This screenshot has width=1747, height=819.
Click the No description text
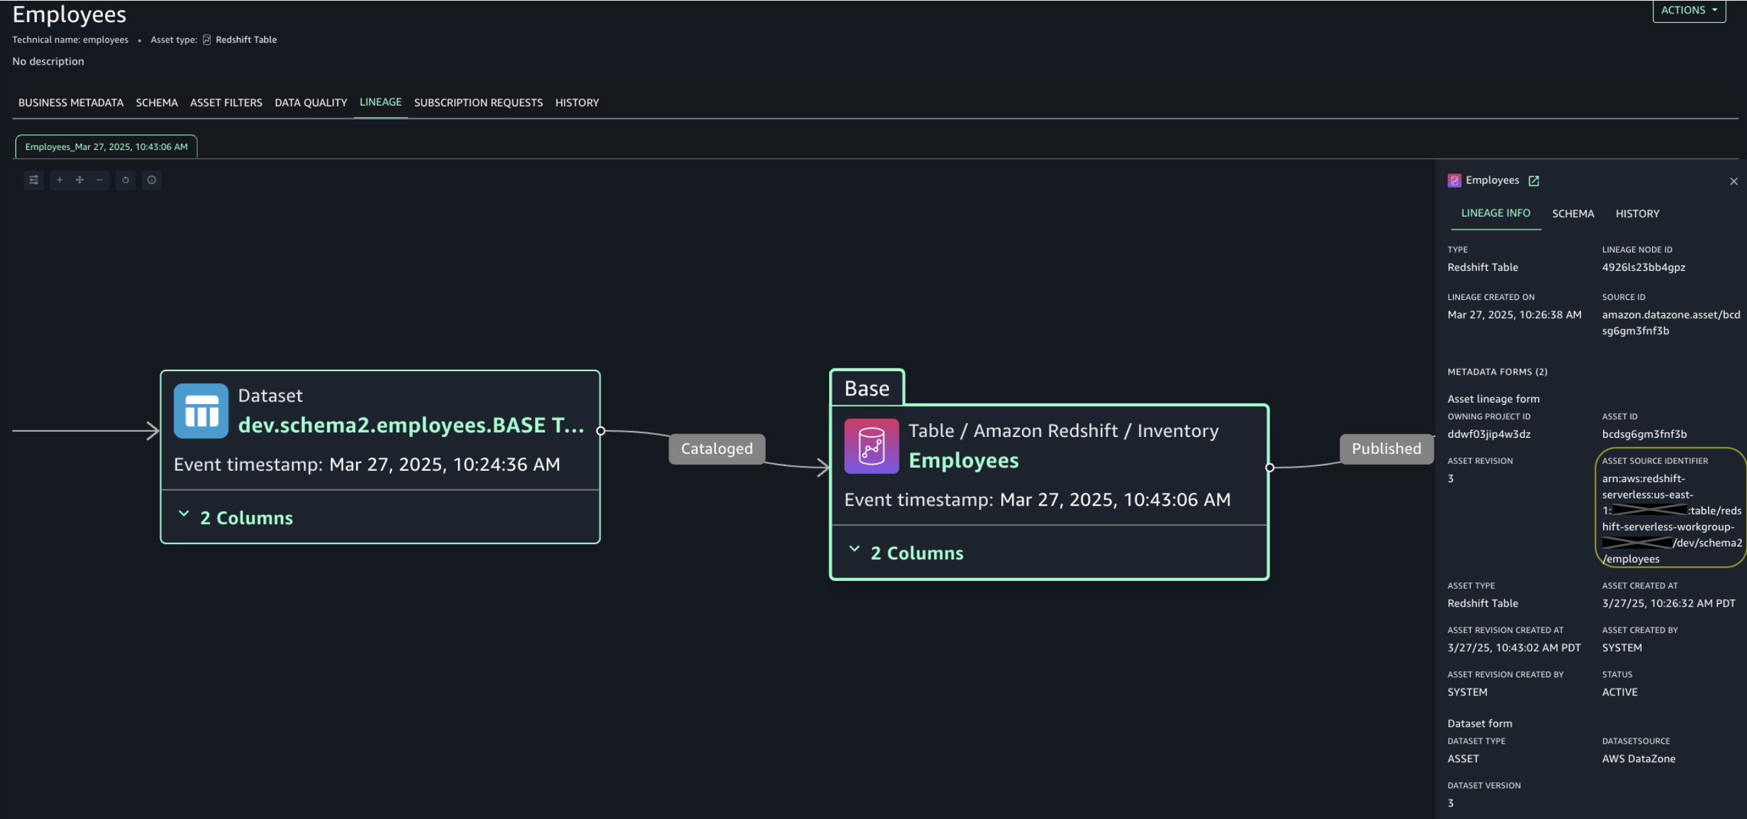click(48, 62)
